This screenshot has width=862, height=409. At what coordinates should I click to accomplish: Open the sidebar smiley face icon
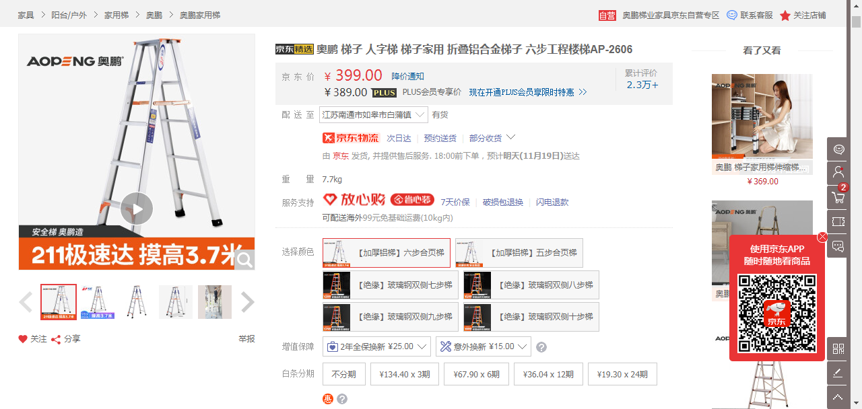(x=838, y=149)
